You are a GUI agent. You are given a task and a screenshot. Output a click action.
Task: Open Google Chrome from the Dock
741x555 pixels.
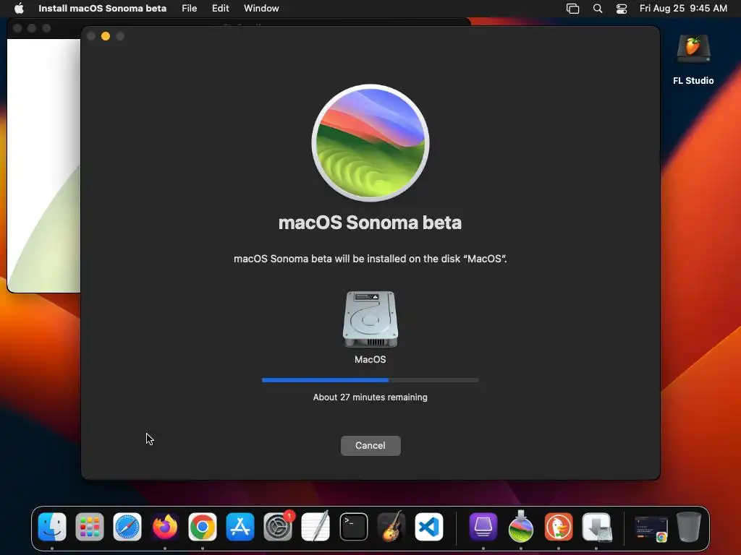point(203,526)
